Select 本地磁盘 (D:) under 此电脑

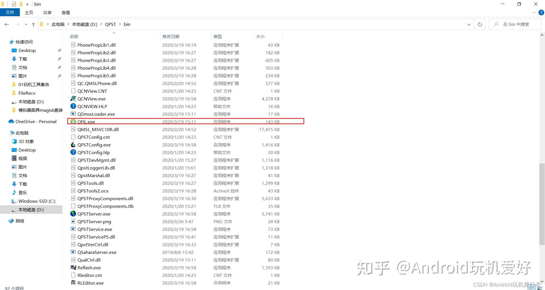(x=31, y=210)
